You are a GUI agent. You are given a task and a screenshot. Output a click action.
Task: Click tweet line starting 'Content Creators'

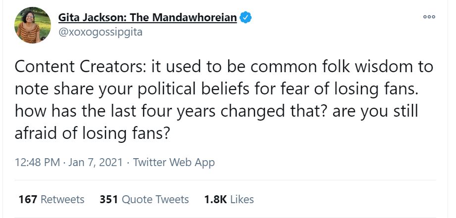[224, 67]
